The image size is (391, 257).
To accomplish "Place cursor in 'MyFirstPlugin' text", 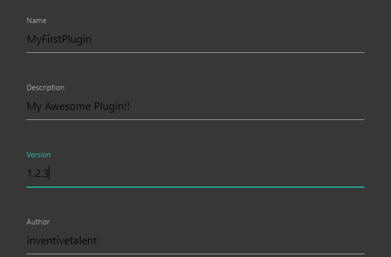I will [59, 40].
